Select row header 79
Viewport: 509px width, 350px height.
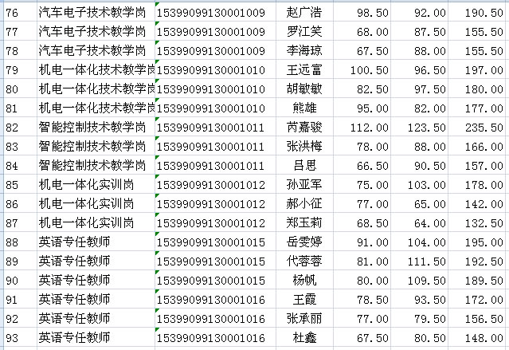tap(16, 70)
